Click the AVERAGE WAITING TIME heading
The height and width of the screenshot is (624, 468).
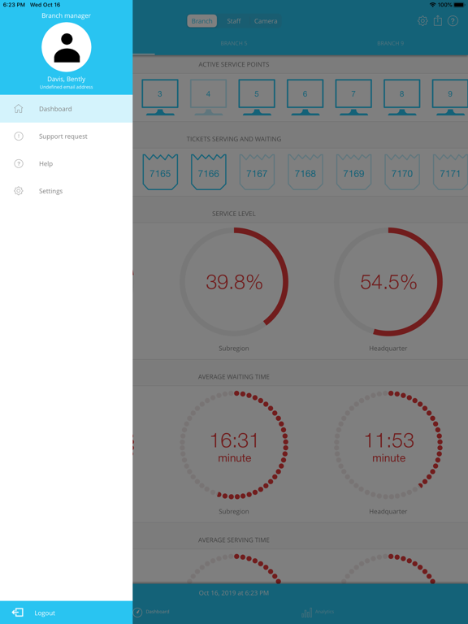[x=234, y=377]
